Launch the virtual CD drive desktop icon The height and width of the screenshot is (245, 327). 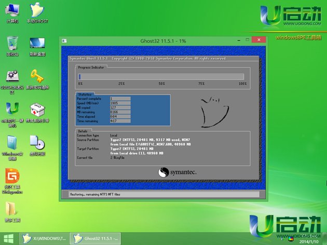(x=37, y=146)
